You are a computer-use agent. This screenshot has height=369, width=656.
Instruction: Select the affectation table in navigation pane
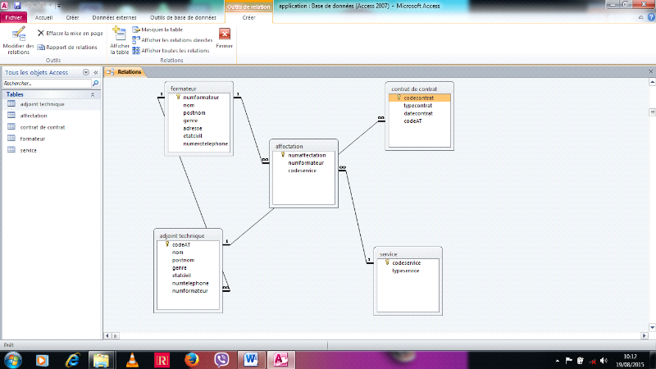tap(34, 116)
